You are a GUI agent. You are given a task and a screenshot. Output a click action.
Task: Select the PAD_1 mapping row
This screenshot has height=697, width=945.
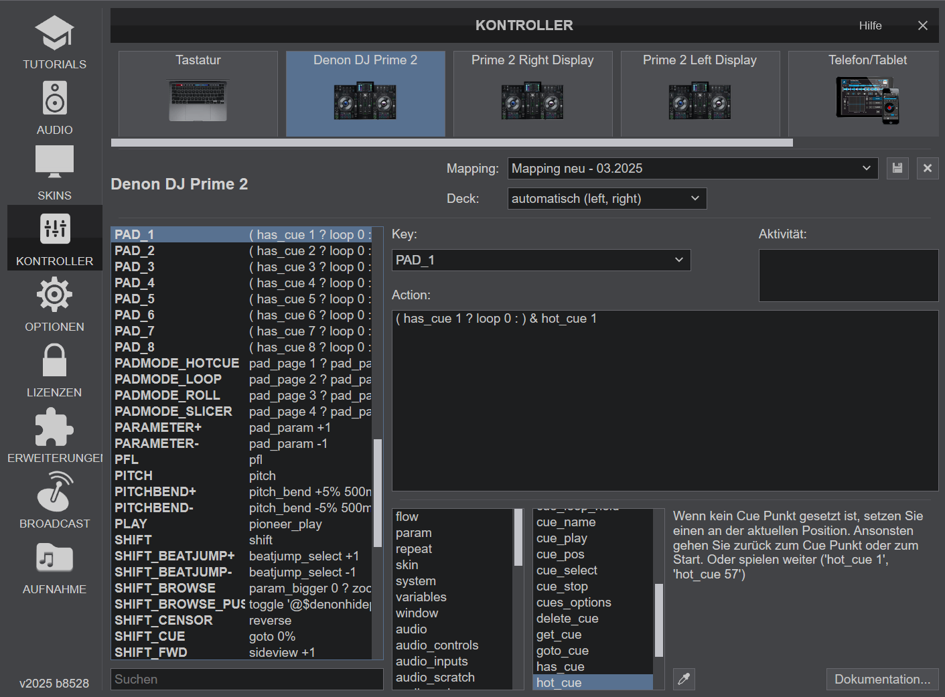tap(242, 234)
